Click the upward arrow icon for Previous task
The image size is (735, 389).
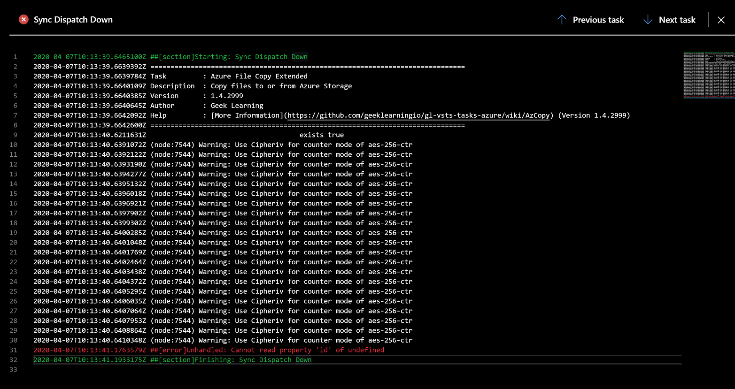(x=562, y=19)
